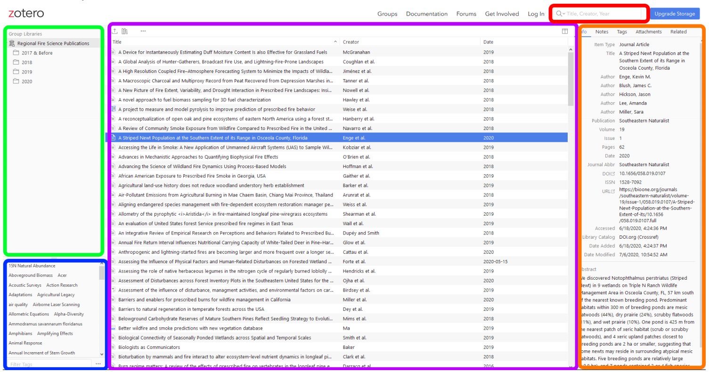Select 'A Global Analysis of Hunter-Gatherers' item
The image size is (709, 372).
click(x=339, y=62)
